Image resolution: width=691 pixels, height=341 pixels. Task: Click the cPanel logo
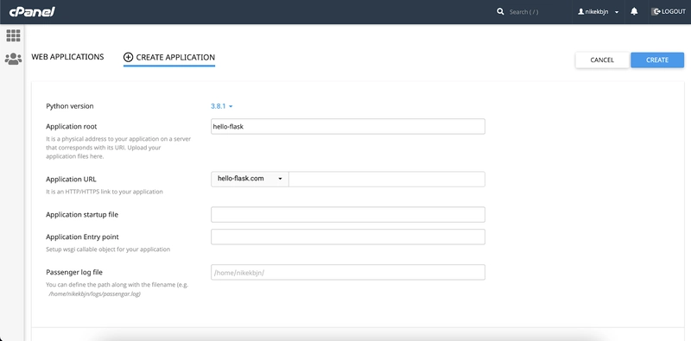click(32, 12)
